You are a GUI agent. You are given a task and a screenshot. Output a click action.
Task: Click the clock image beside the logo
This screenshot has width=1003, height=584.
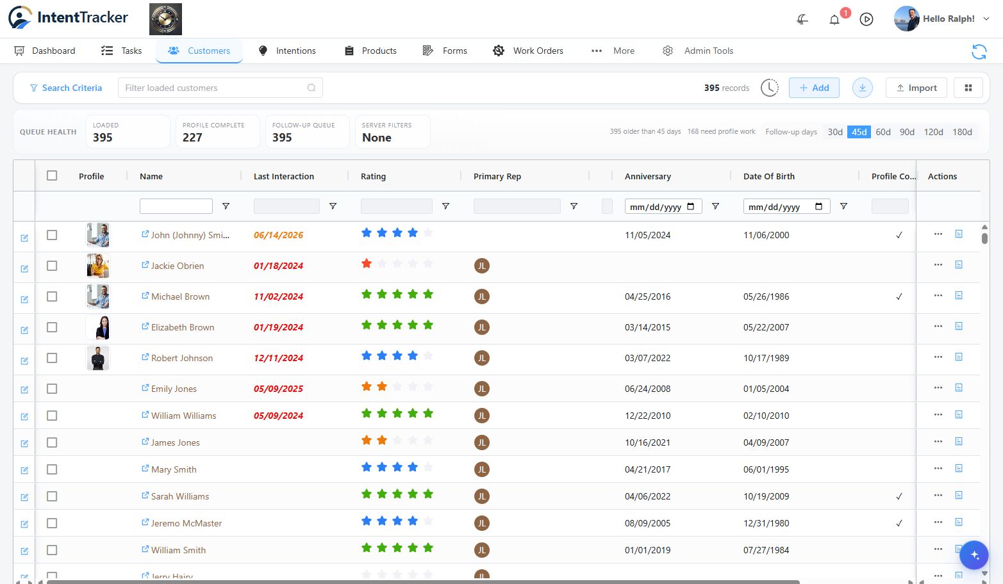coord(165,19)
